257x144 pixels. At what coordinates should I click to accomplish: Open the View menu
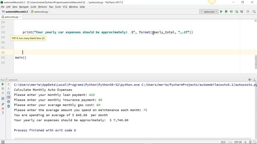tap(15, 7)
